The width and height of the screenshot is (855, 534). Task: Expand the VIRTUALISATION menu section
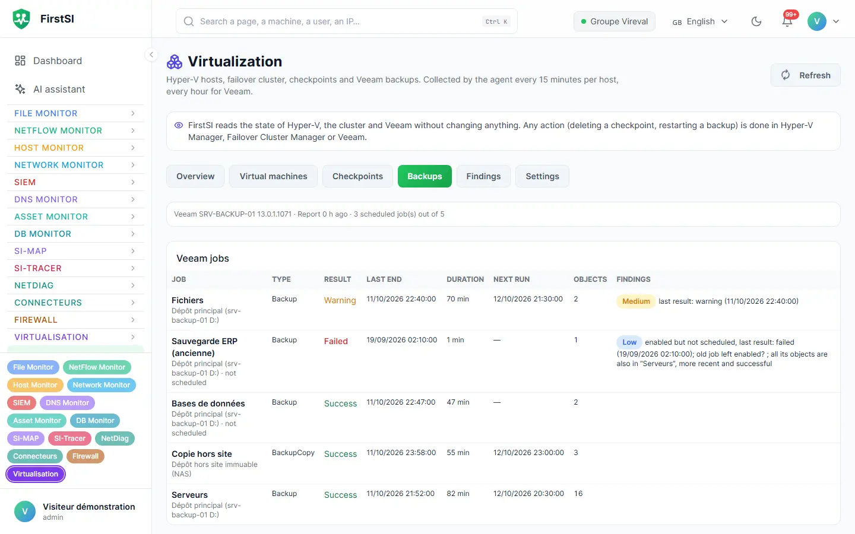coord(75,337)
